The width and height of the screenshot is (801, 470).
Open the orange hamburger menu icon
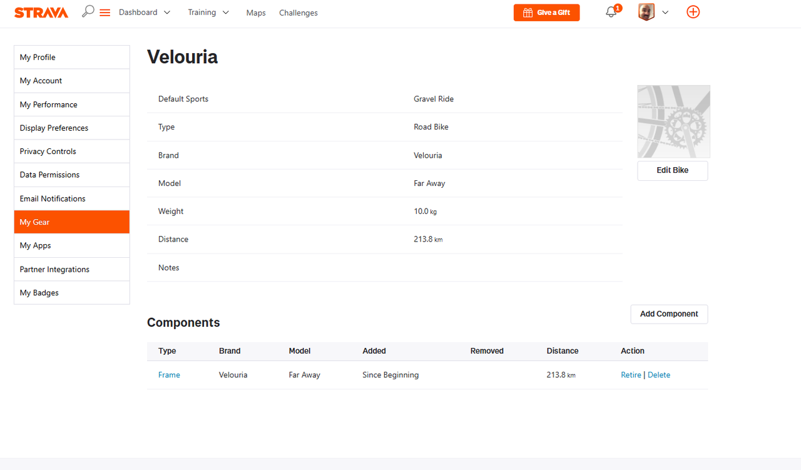[105, 13]
